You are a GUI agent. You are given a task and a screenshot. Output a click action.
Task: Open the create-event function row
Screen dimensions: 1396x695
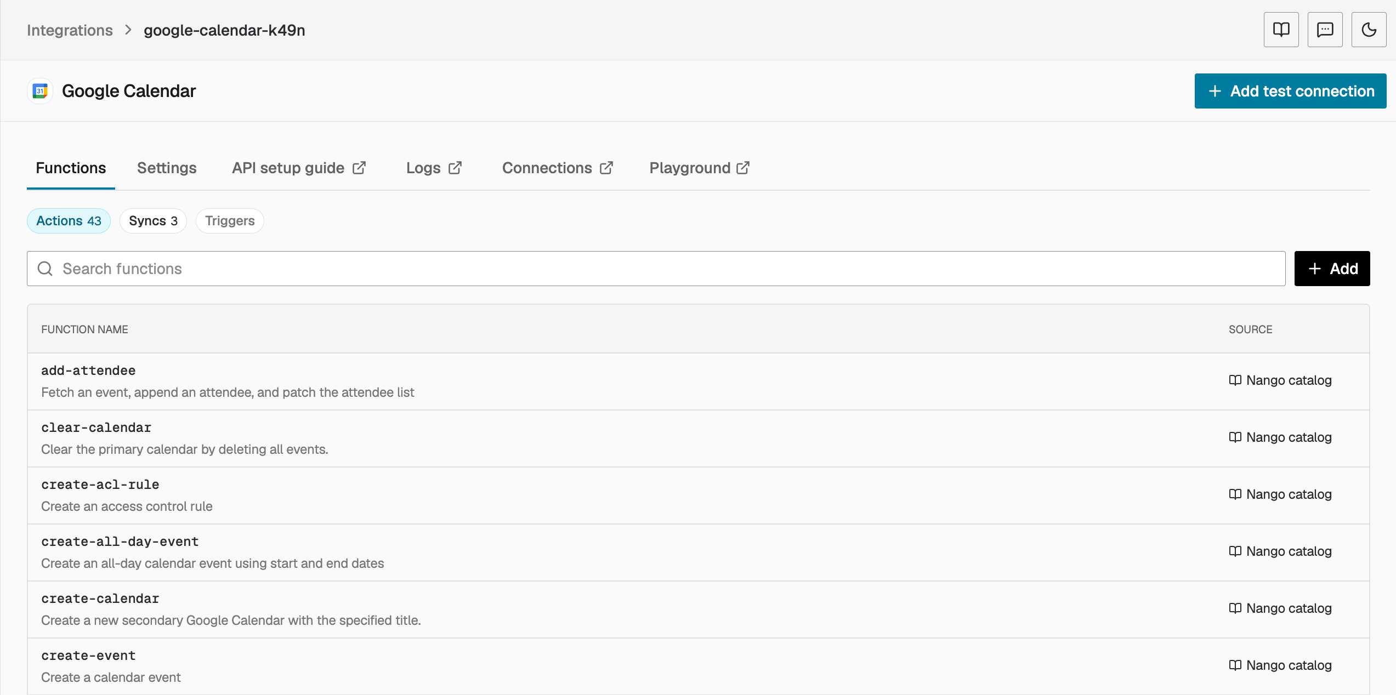tap(698, 666)
